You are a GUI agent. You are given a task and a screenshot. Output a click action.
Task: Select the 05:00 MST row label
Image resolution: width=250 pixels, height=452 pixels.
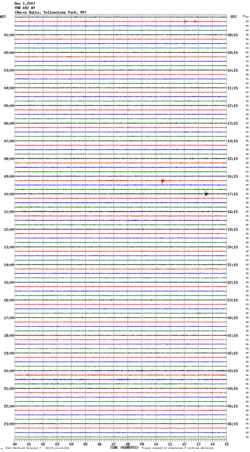point(9,106)
